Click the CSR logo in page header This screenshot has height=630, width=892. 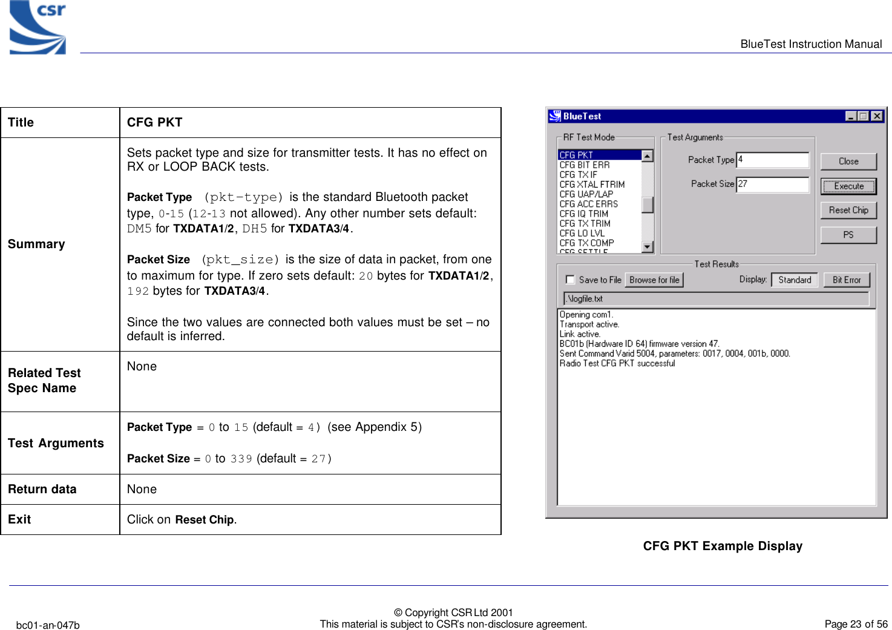[38, 27]
